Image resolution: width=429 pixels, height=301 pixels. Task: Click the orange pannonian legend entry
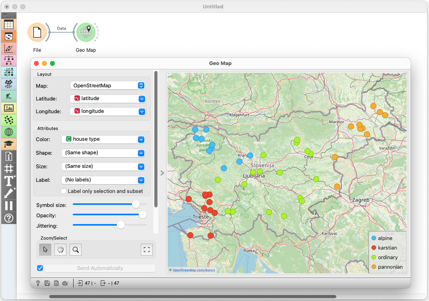pos(387,267)
